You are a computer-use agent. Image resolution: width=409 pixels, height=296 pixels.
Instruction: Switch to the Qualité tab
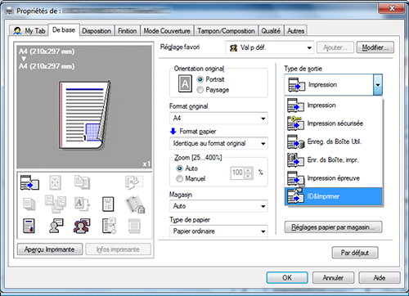[x=271, y=31]
